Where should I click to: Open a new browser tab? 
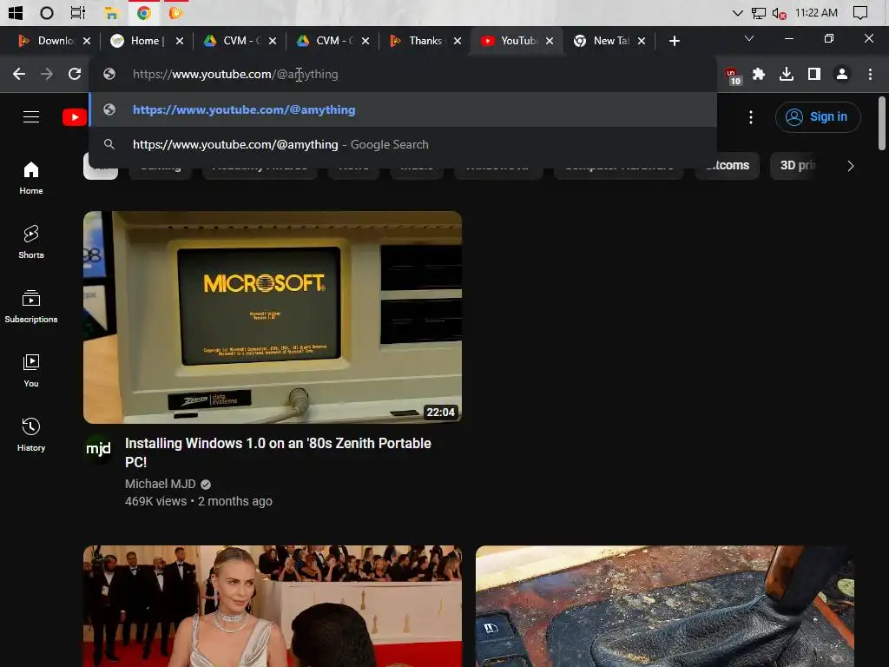pyautogui.click(x=674, y=41)
